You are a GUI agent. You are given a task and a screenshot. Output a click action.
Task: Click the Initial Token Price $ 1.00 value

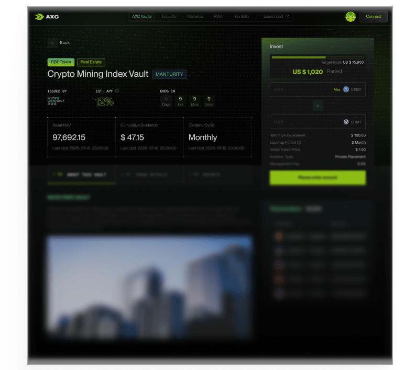click(361, 149)
